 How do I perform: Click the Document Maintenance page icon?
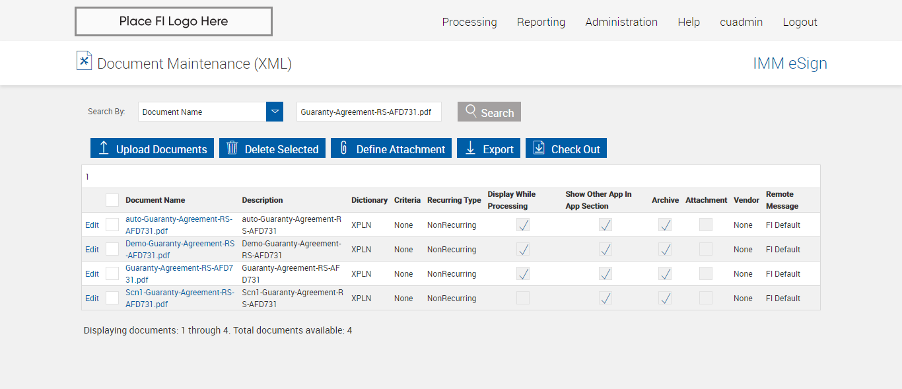84,61
